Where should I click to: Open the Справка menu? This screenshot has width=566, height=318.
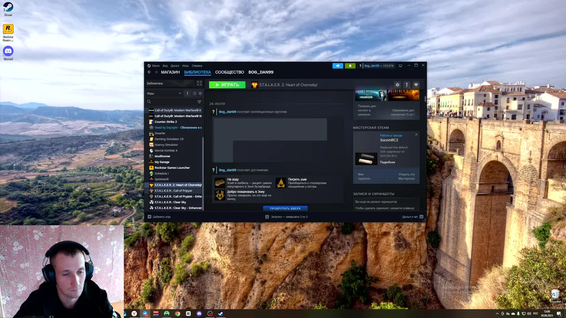click(197, 66)
